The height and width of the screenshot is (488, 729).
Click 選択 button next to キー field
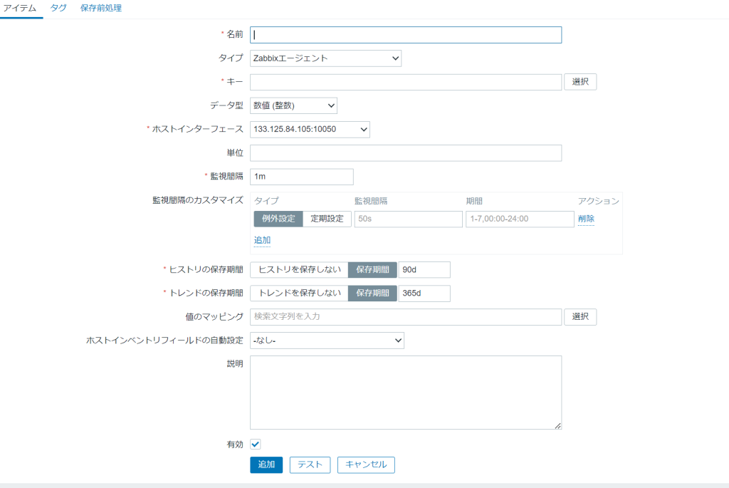point(580,82)
